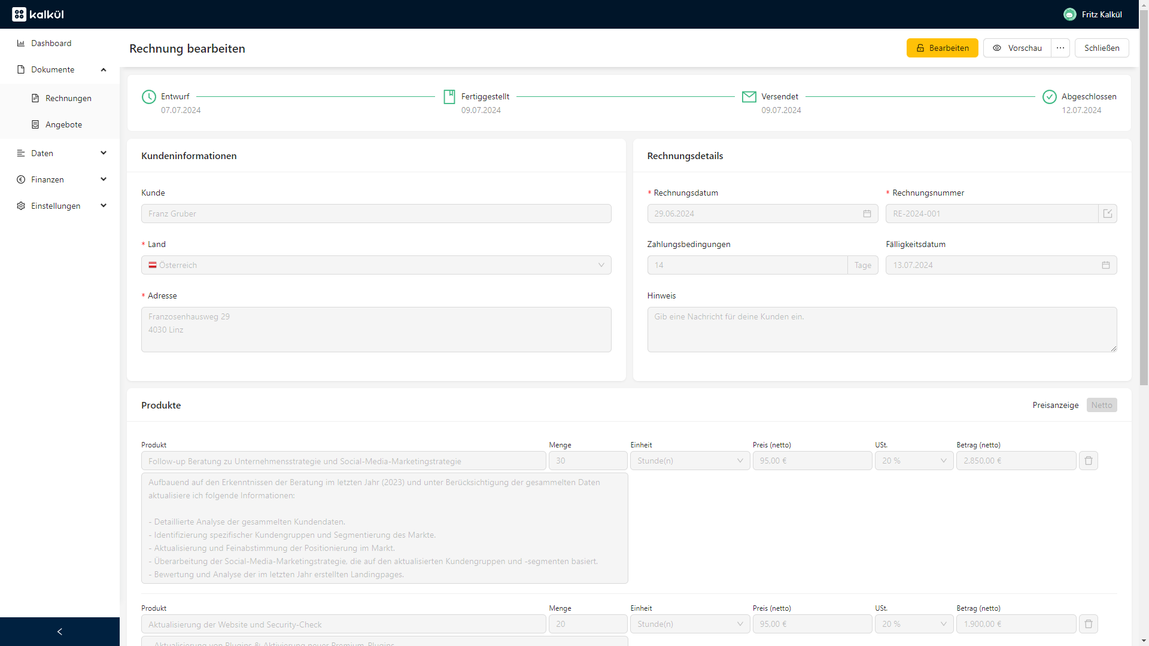Click the delete icon for first product row
Viewport: 1149px width, 646px height.
point(1088,461)
